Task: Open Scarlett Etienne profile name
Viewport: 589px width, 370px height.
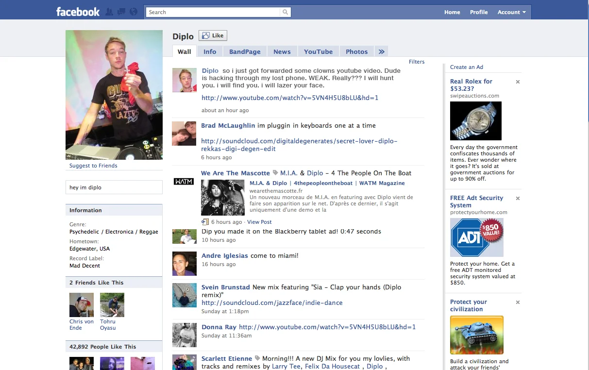Action: (227, 358)
